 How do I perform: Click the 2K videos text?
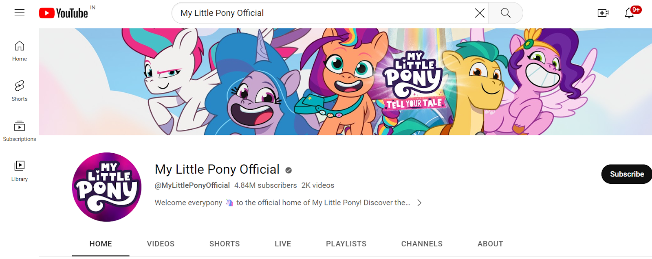click(x=318, y=185)
